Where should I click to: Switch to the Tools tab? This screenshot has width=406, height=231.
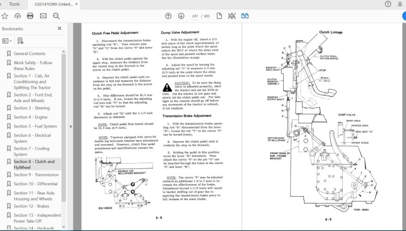(14, 4)
